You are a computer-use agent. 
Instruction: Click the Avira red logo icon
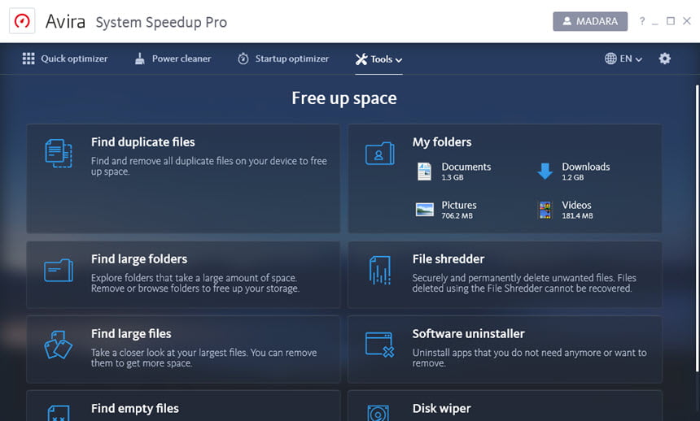(x=22, y=21)
